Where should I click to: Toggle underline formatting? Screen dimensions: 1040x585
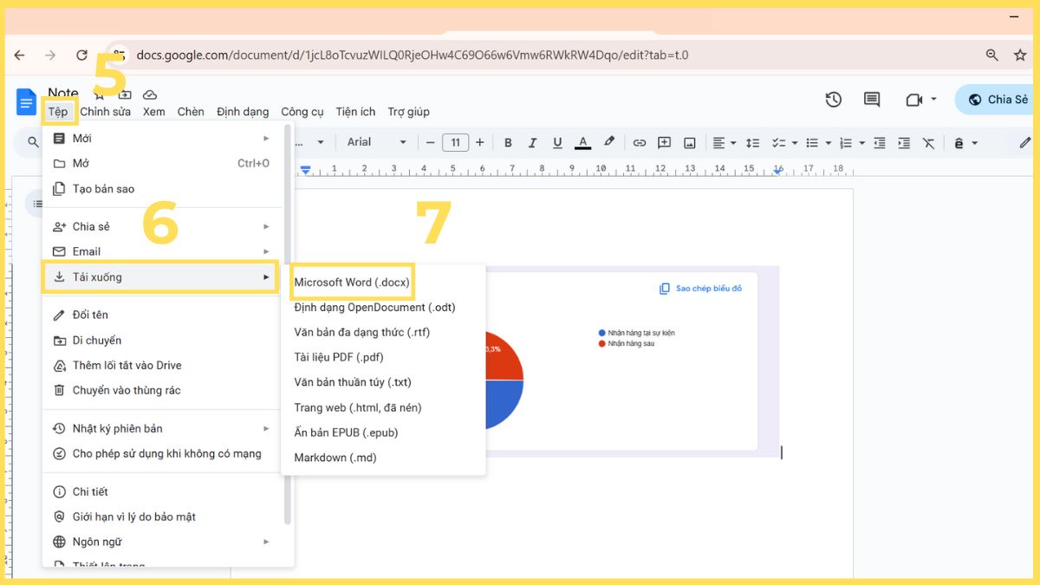click(557, 142)
